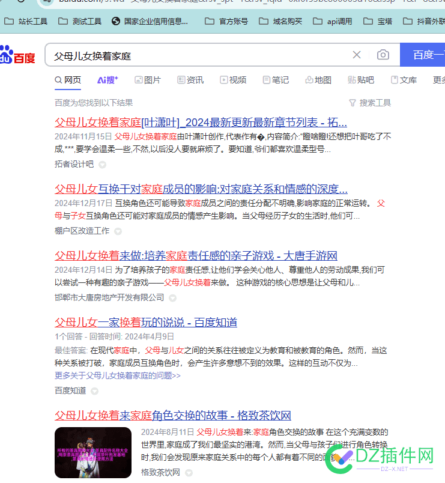The image size is (445, 483).
Task: Switch to the 笔记 tab
Action: 276,80
